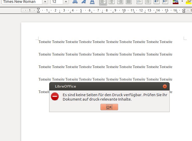This screenshot has height=141, width=192.
Task: Apply justified alignment
Action: coord(129,2)
